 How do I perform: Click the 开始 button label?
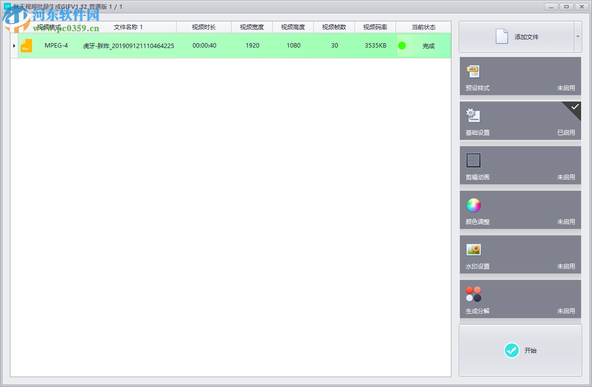coord(531,350)
